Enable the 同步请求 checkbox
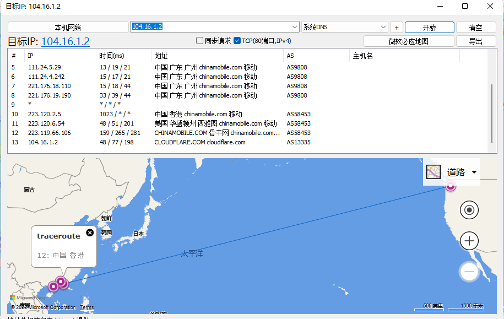The height and width of the screenshot is (319, 504). click(199, 41)
